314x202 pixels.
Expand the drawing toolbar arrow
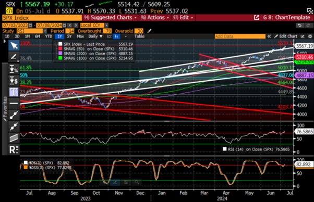click(5, 41)
